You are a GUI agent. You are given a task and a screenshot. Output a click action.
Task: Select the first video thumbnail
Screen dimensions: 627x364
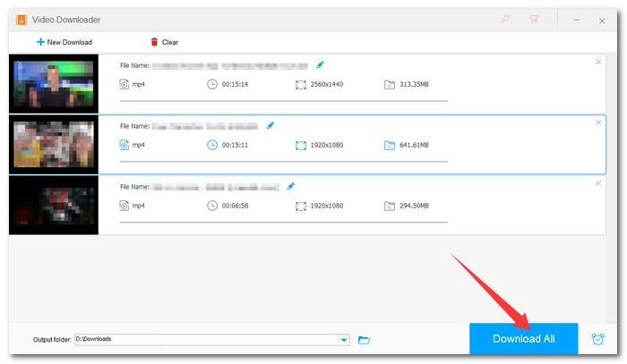click(54, 84)
